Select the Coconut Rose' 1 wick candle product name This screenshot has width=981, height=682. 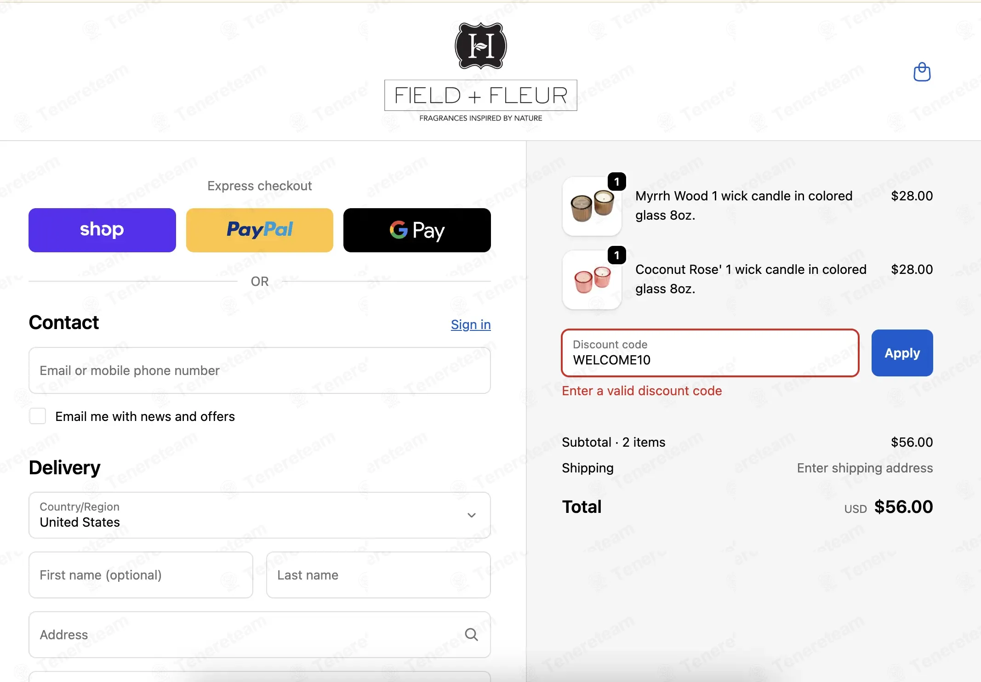click(x=751, y=279)
